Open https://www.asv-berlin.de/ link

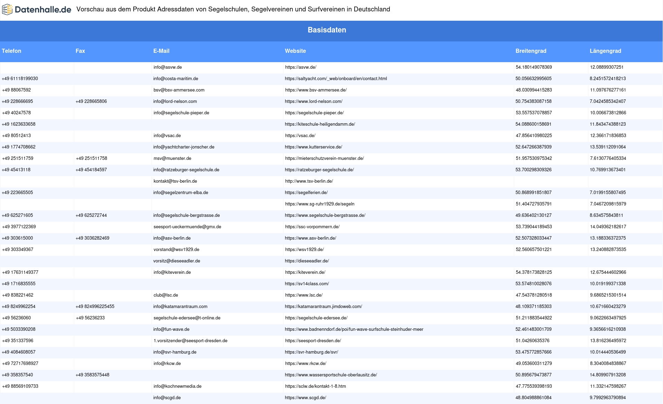[310, 238]
